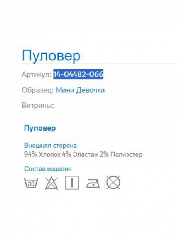Click the wash at 30 degrees care icon
179x238 pixels.
point(31,183)
